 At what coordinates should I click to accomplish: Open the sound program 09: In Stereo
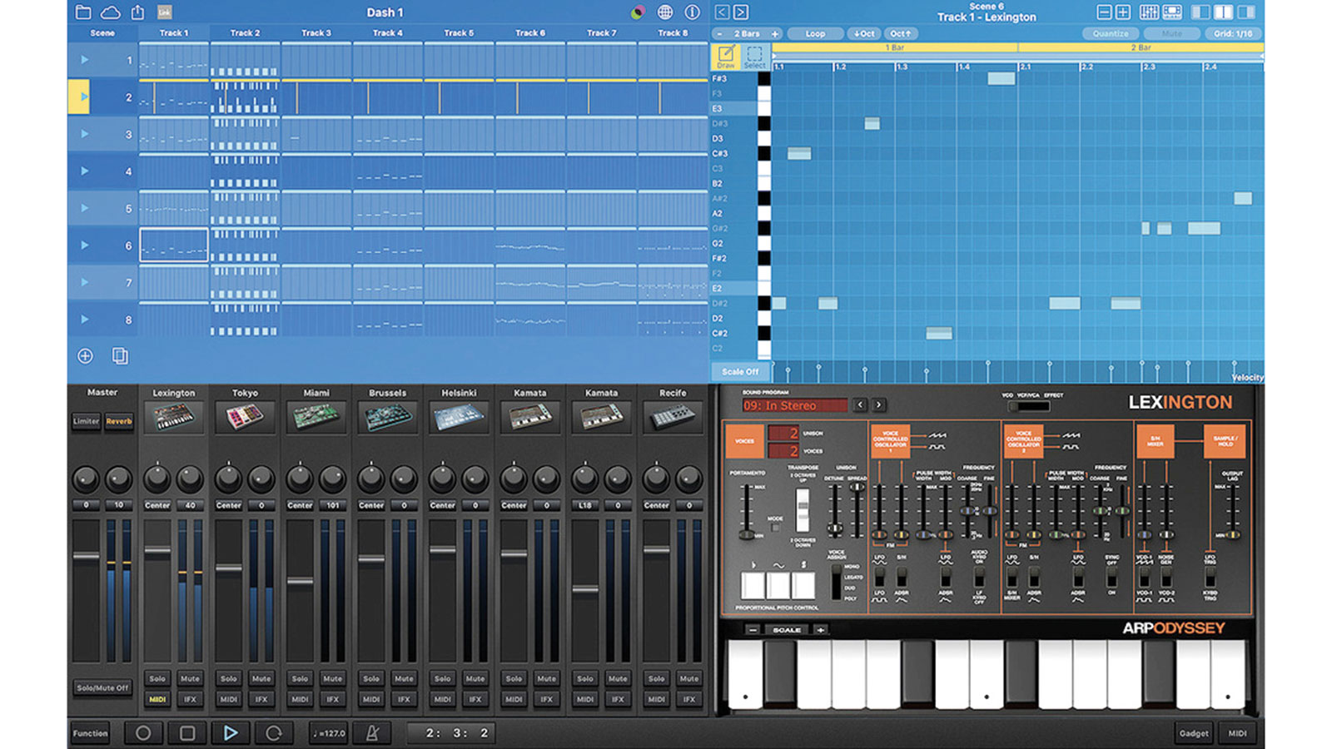[795, 405]
